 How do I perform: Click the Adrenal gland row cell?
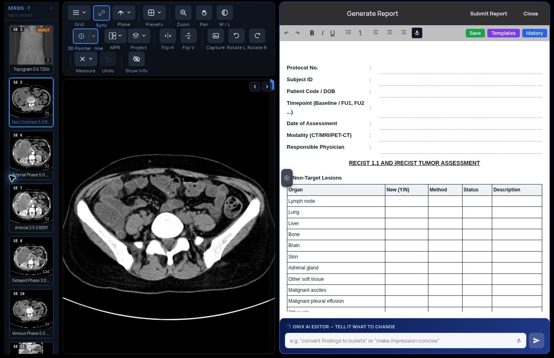tap(336, 268)
